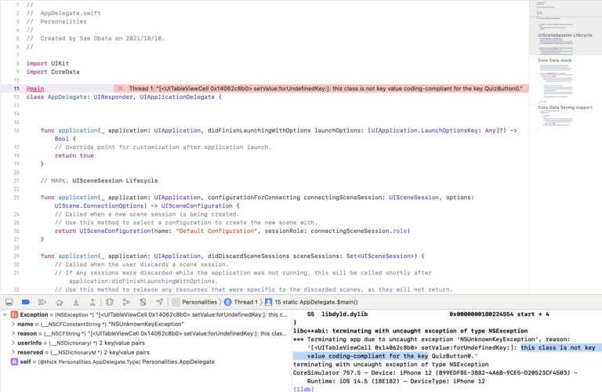
Task: Toggle breakpoints activation in debug bar
Action: [x=26, y=302]
